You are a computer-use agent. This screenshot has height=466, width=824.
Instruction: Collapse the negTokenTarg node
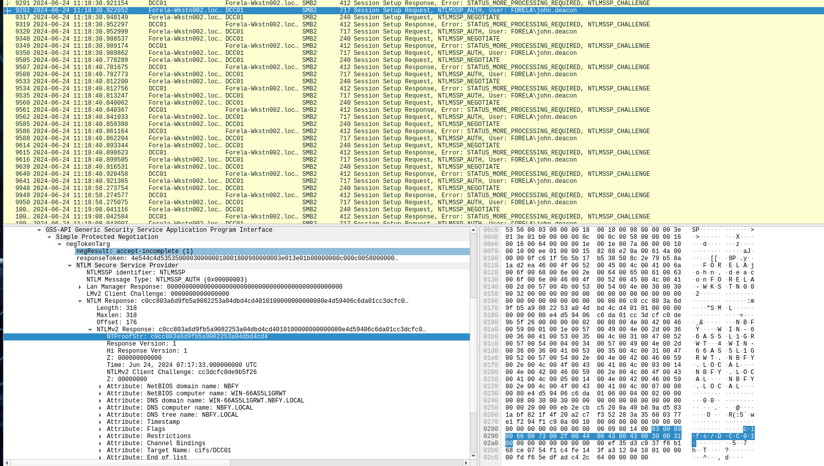pyautogui.click(x=60, y=244)
